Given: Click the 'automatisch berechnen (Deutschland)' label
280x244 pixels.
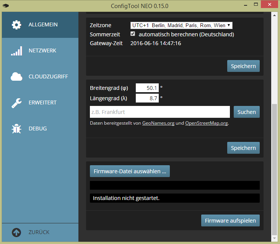Looking at the screenshot, I should tap(186, 34).
